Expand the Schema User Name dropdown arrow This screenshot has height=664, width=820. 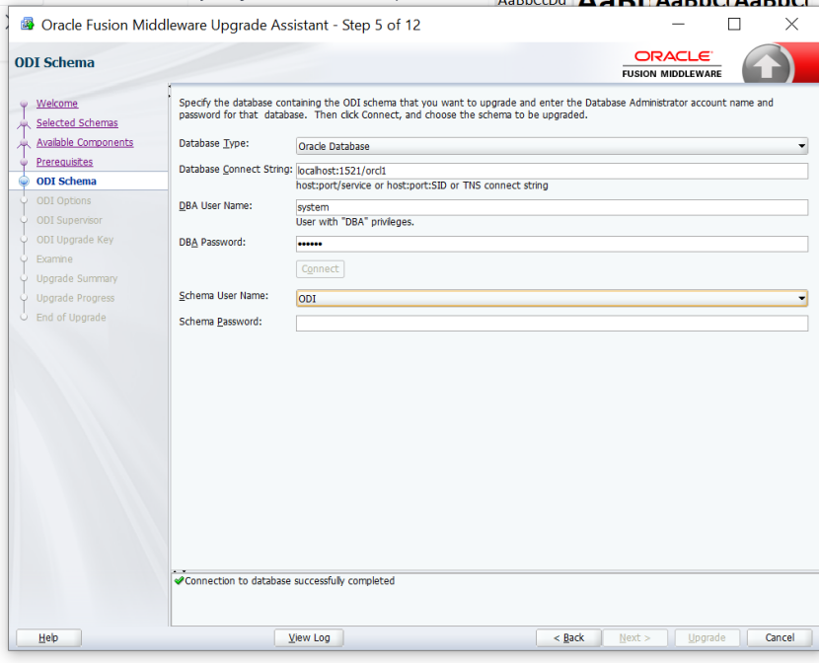click(x=801, y=299)
